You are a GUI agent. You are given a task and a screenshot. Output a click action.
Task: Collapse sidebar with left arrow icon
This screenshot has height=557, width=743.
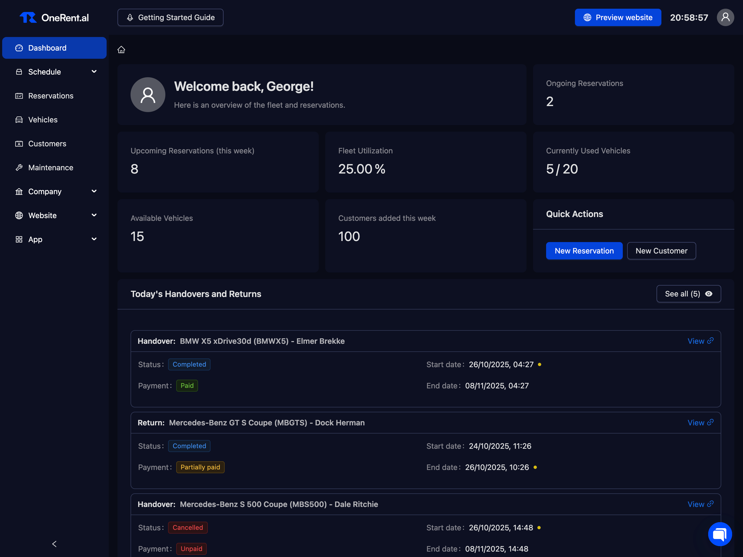pyautogui.click(x=54, y=544)
